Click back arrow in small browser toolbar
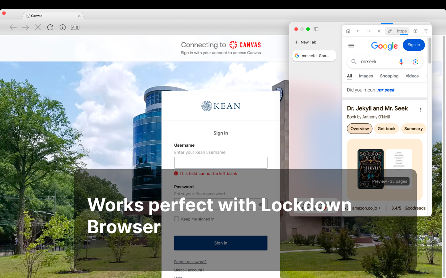 (x=359, y=31)
